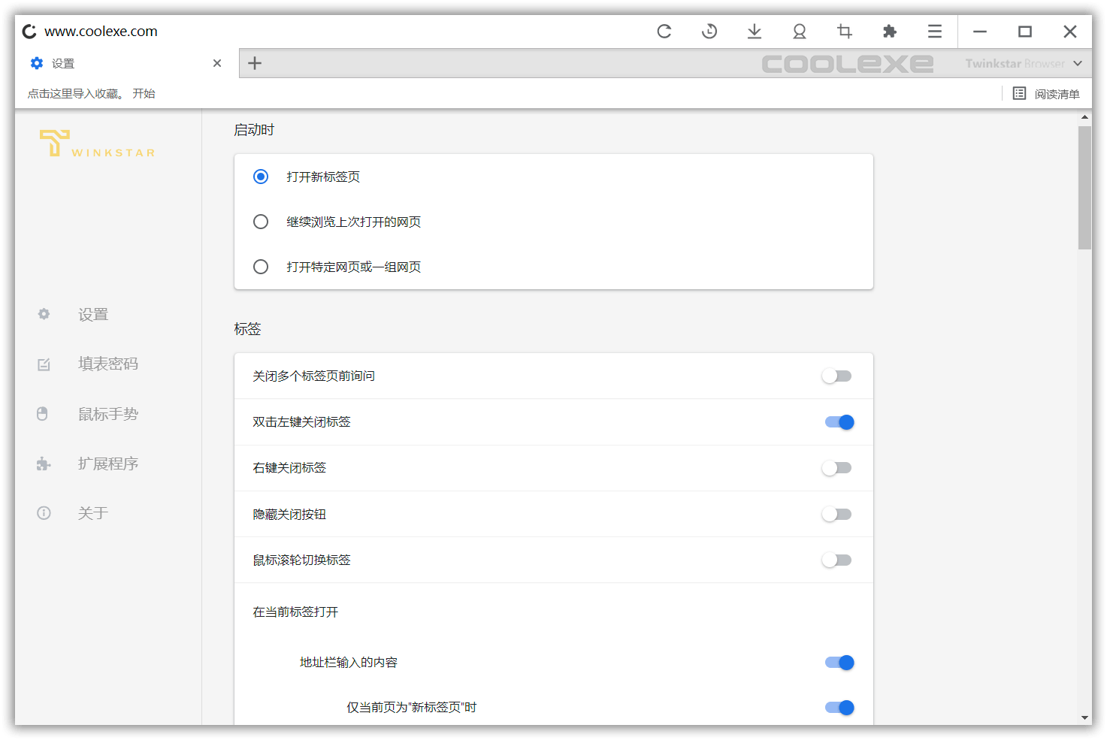This screenshot has height=740, width=1107.
Task: Select the 鼠标手势 sidebar icon
Action: click(43, 413)
